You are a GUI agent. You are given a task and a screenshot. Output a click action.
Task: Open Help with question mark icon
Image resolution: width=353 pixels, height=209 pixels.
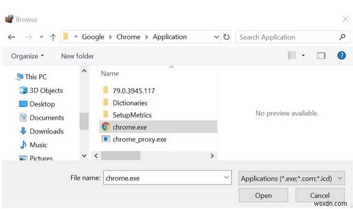(x=341, y=55)
